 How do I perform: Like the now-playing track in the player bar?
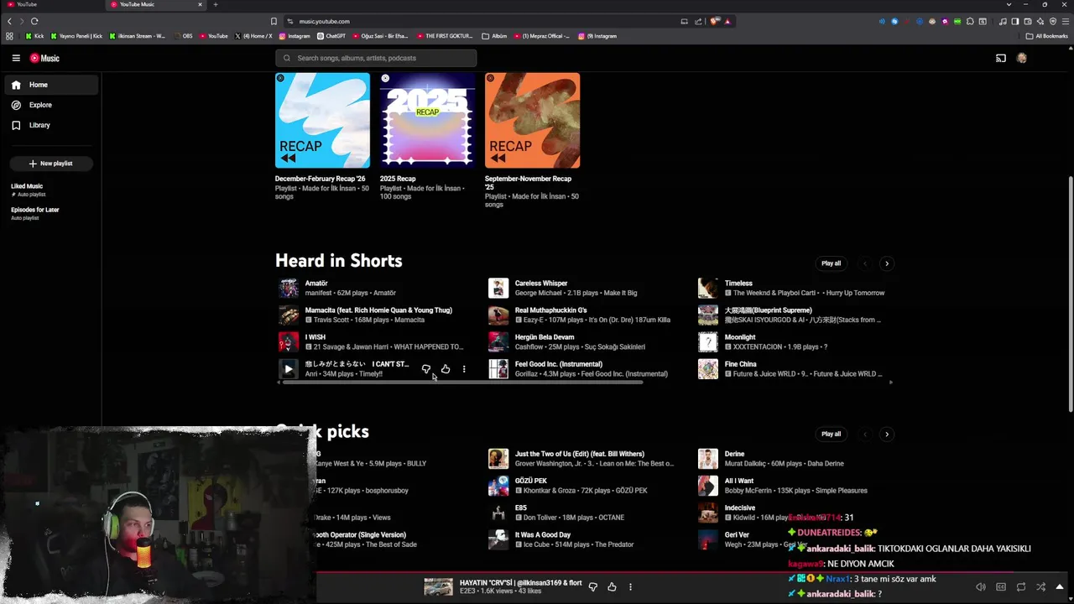pyautogui.click(x=612, y=587)
